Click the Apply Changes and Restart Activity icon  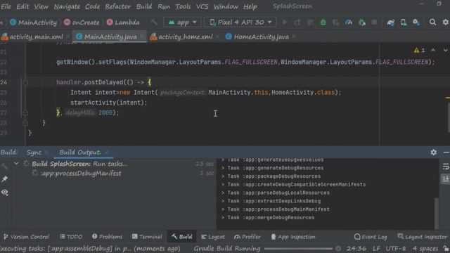297,22
